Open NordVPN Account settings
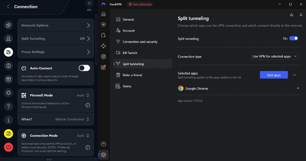The height and width of the screenshot is (161, 306). [143, 31]
